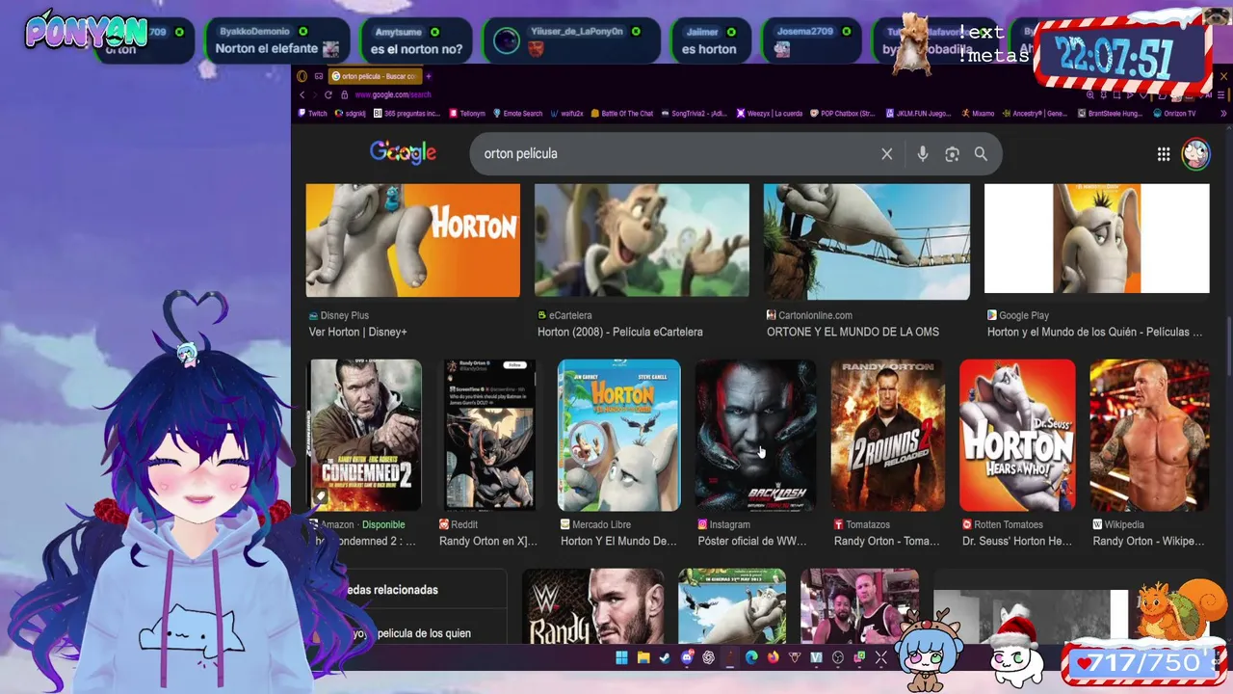Open the Emote Search bookmark
Image resolution: width=1233 pixels, height=694 pixels.
click(x=518, y=114)
